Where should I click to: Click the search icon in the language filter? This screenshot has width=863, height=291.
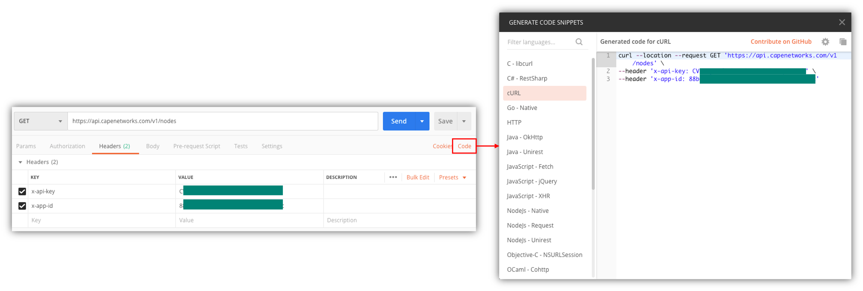579,42
